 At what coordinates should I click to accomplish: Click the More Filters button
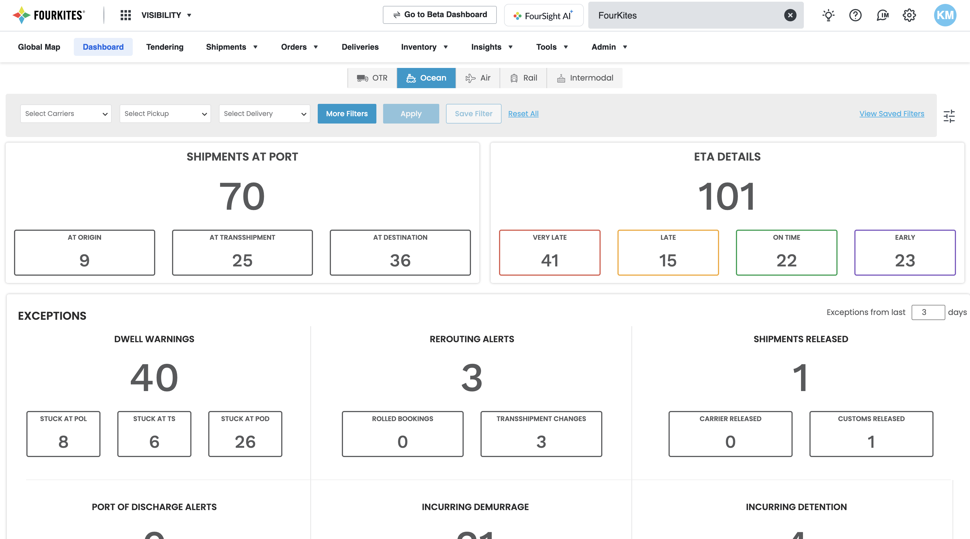347,113
